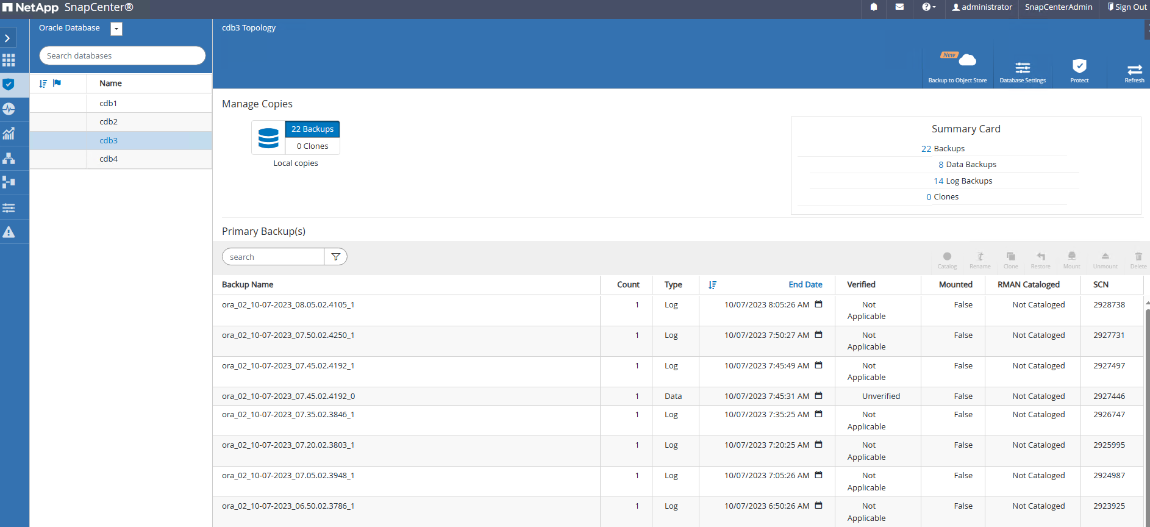The height and width of the screenshot is (527, 1150).
Task: Open the notifications bell icon
Action: tap(874, 7)
